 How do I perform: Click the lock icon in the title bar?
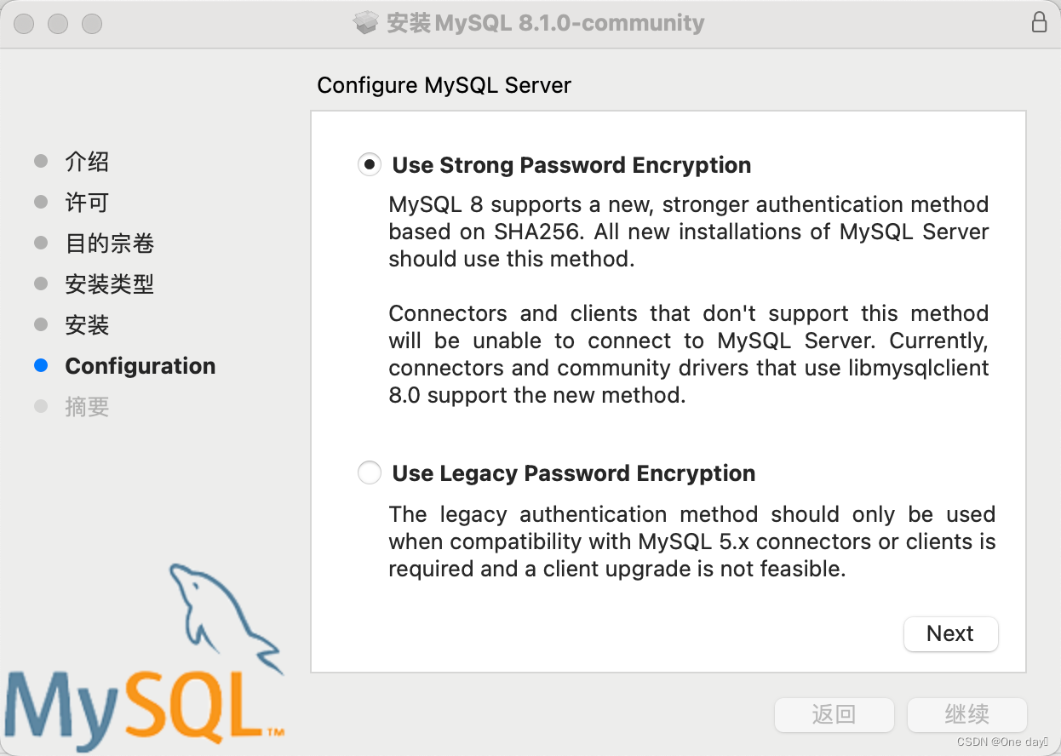1039,23
